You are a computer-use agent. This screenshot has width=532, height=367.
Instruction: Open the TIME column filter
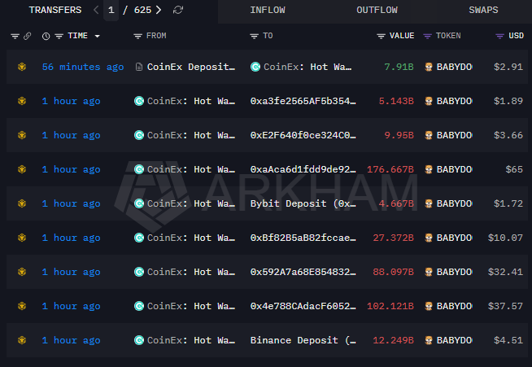click(59, 36)
